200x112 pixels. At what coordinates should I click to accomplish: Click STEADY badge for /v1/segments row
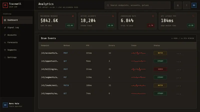tap(160, 77)
